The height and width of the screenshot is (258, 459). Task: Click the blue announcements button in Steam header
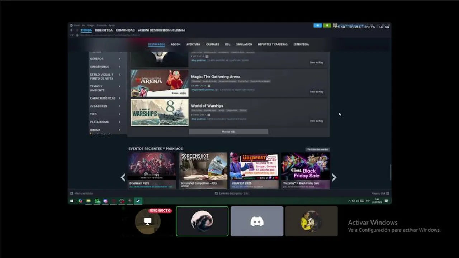[317, 25]
